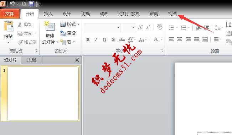Toggle bold formatting

pos(88,40)
